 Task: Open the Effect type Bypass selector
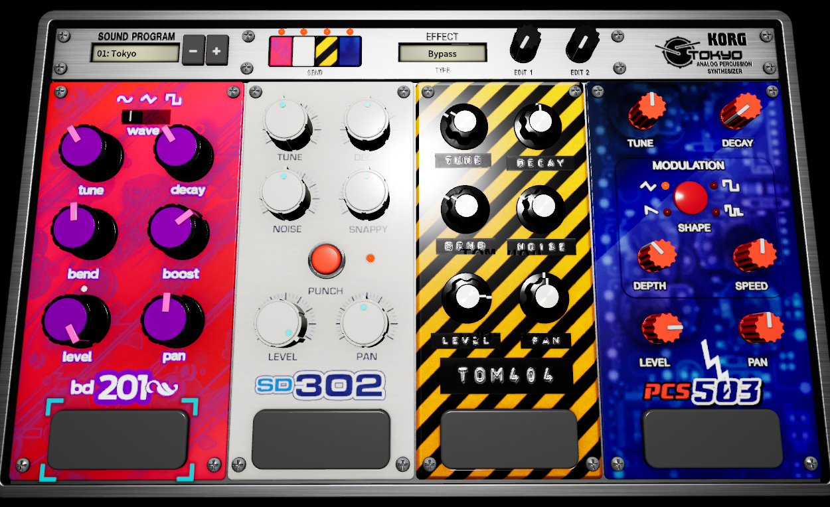pyautogui.click(x=442, y=53)
